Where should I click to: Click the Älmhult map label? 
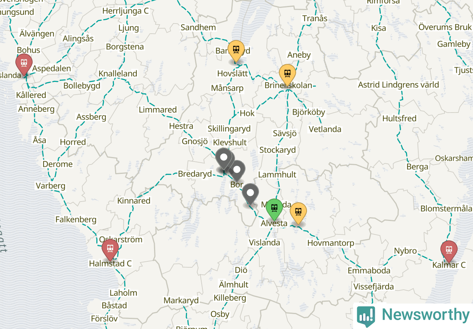click(x=234, y=285)
